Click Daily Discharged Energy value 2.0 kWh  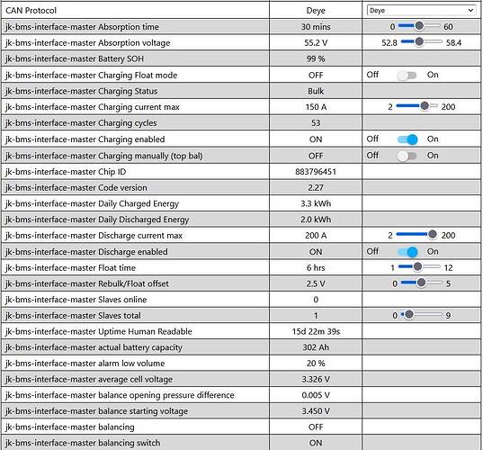coord(316,220)
